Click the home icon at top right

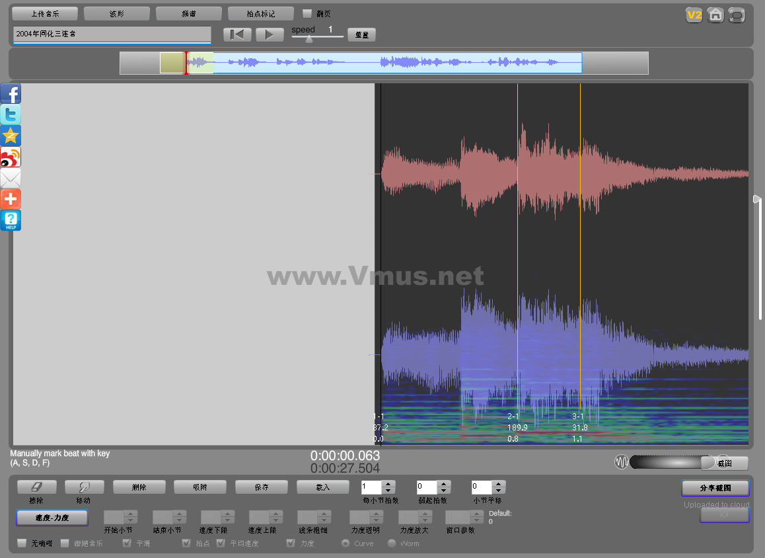(x=715, y=15)
